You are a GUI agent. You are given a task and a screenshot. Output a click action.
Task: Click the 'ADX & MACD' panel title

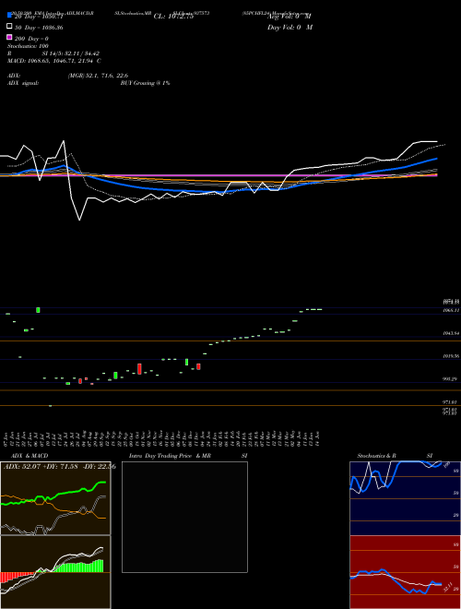[x=30, y=456]
